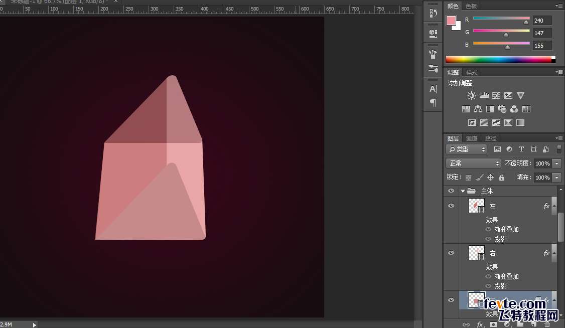
Task: Add a Color Balance adjustment layer
Action: 478,109
